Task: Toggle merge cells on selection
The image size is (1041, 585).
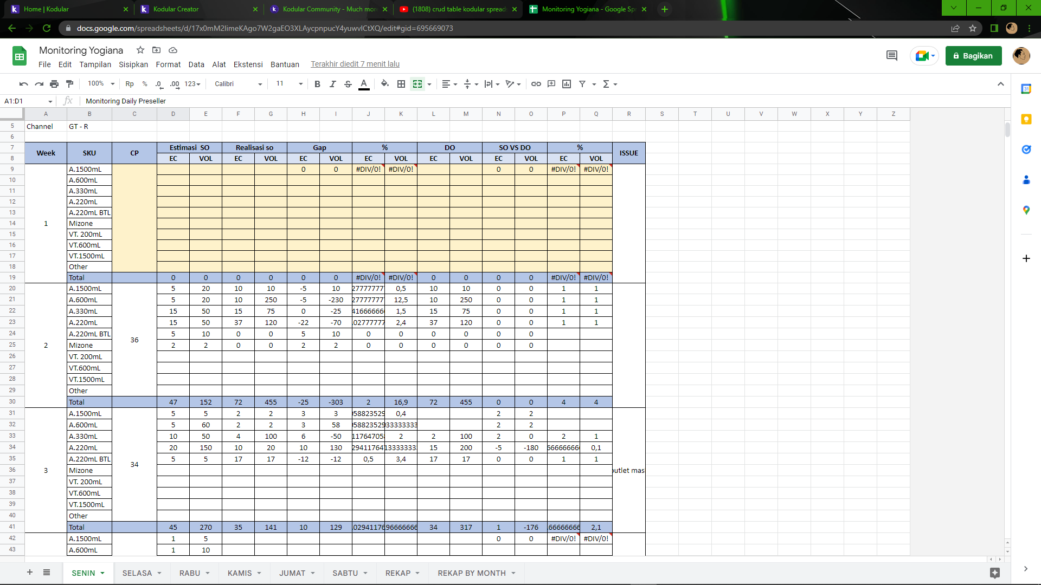Action: tap(417, 84)
